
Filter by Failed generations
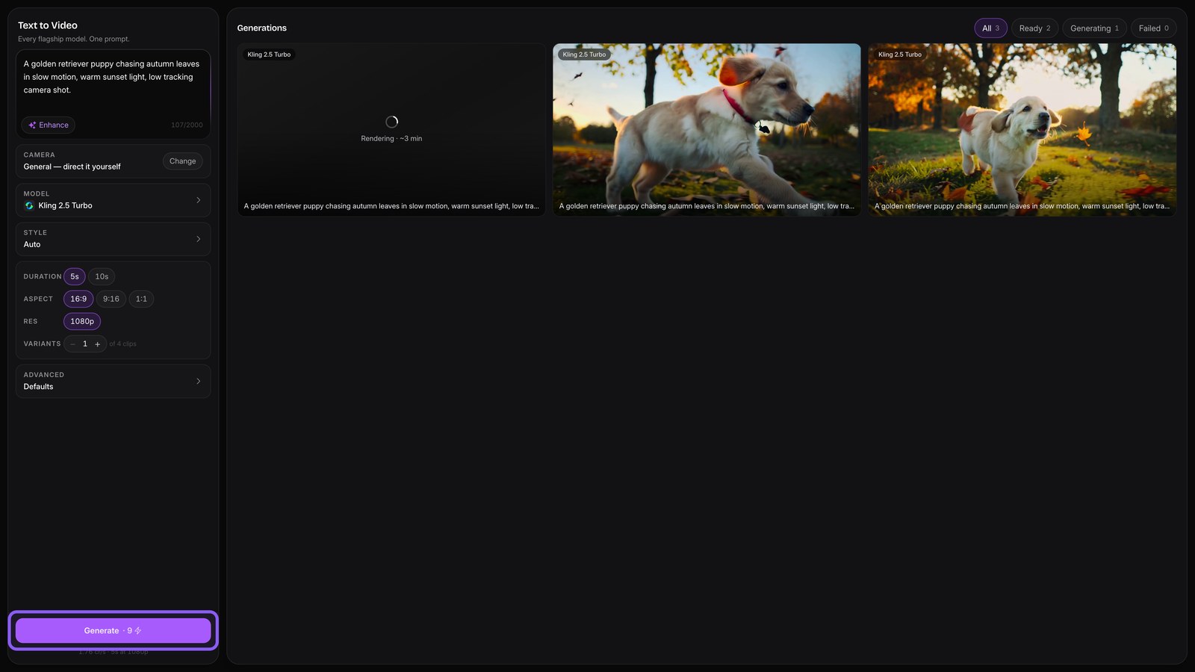coord(1153,28)
